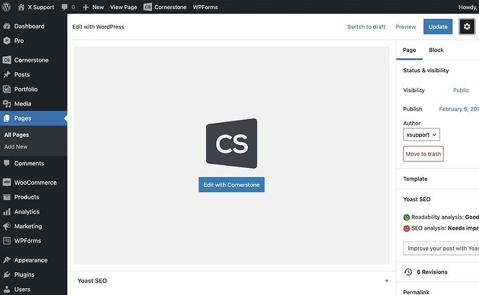Screen dimensions: 479x295
Task: Click the February 6 publish date
Action: pyautogui.click(x=459, y=109)
